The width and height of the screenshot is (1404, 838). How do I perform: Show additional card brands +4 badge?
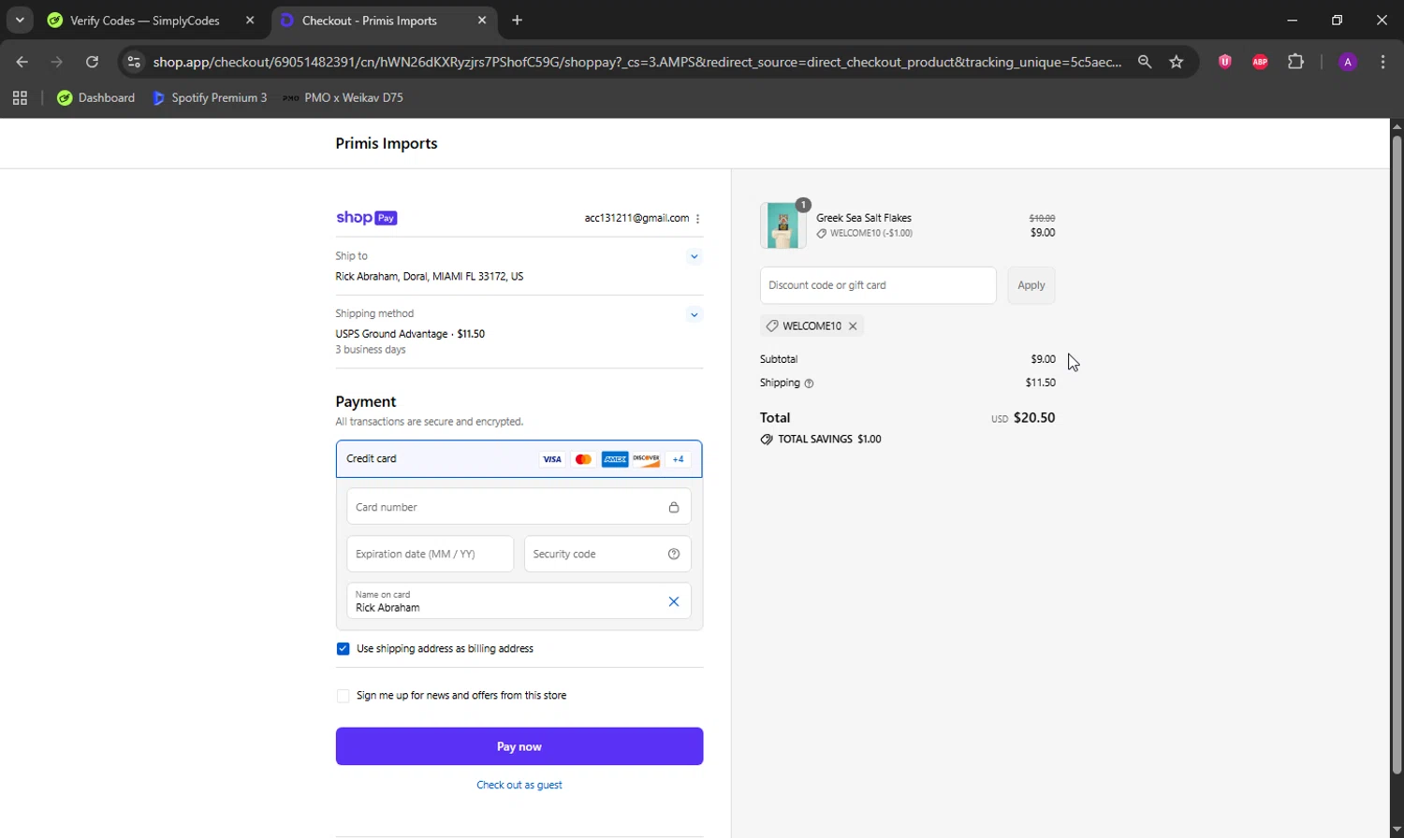[679, 459]
